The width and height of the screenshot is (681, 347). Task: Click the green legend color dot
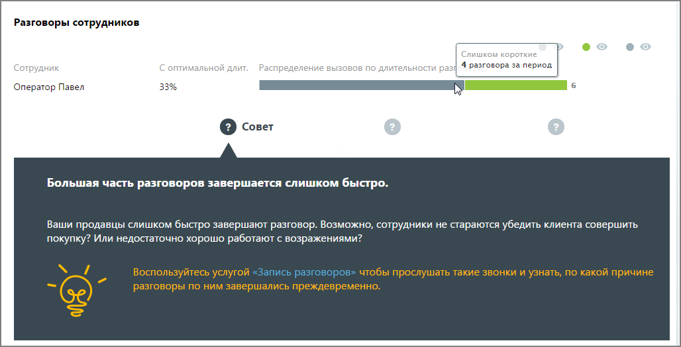tap(586, 47)
